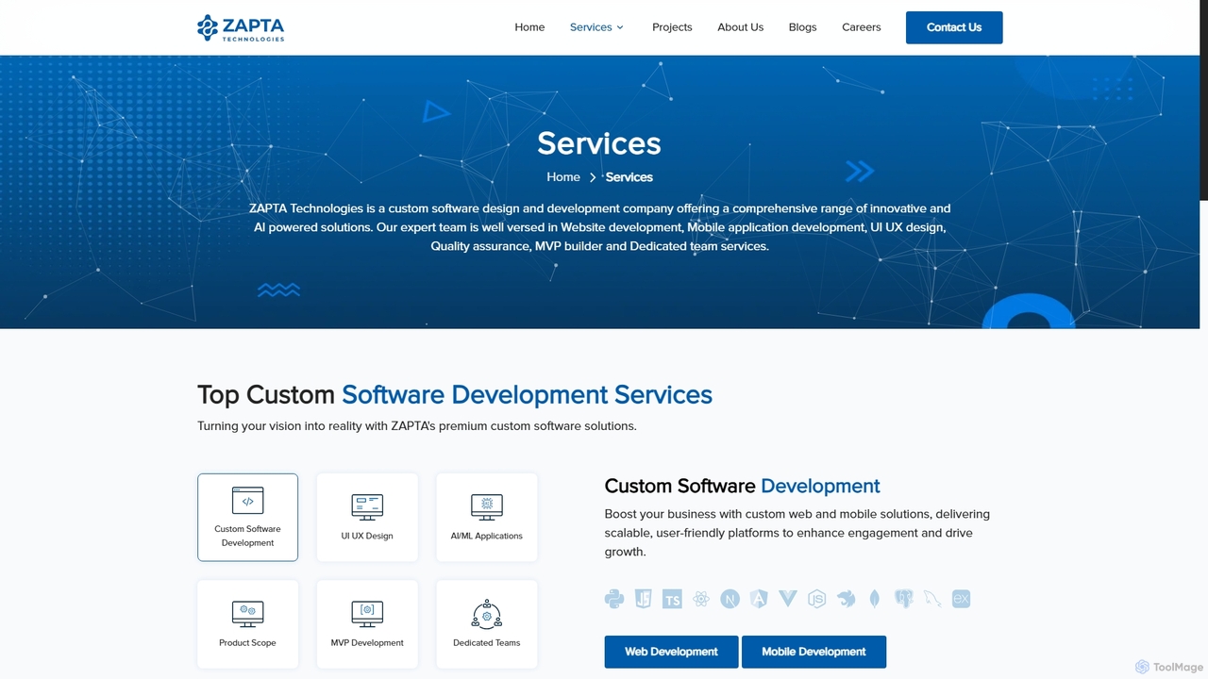Click the MongoDB leaf icon

[875, 599]
